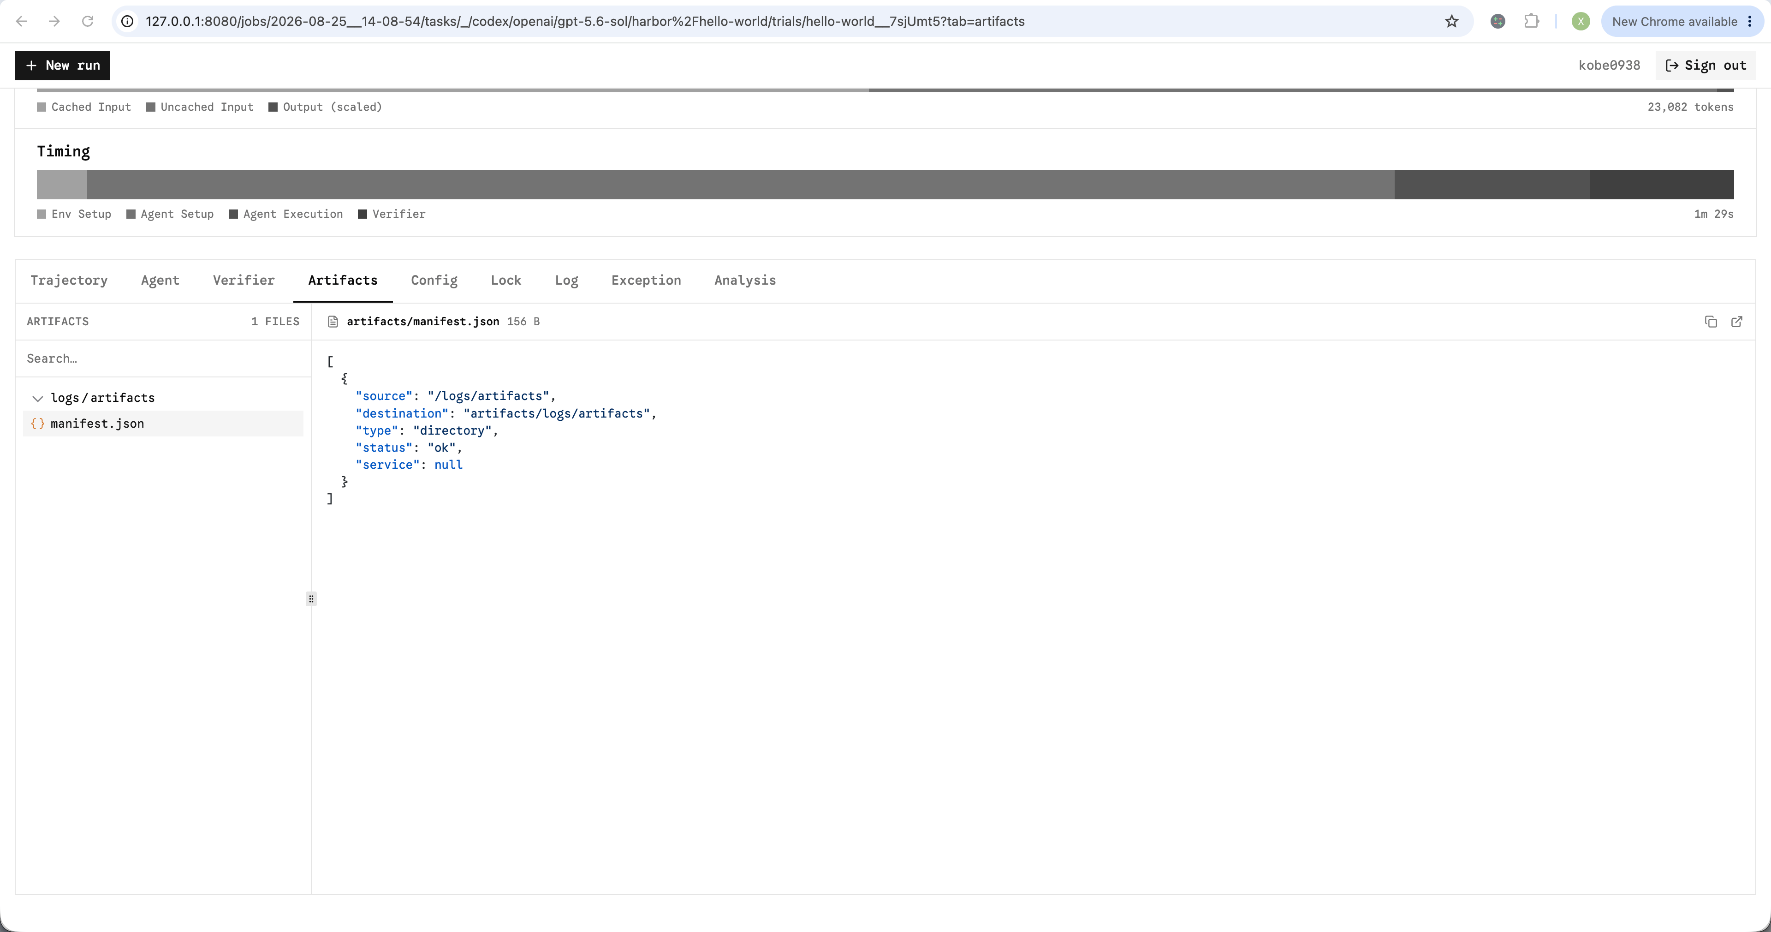The width and height of the screenshot is (1771, 932).
Task: Open the Lock tab
Action: click(x=506, y=280)
